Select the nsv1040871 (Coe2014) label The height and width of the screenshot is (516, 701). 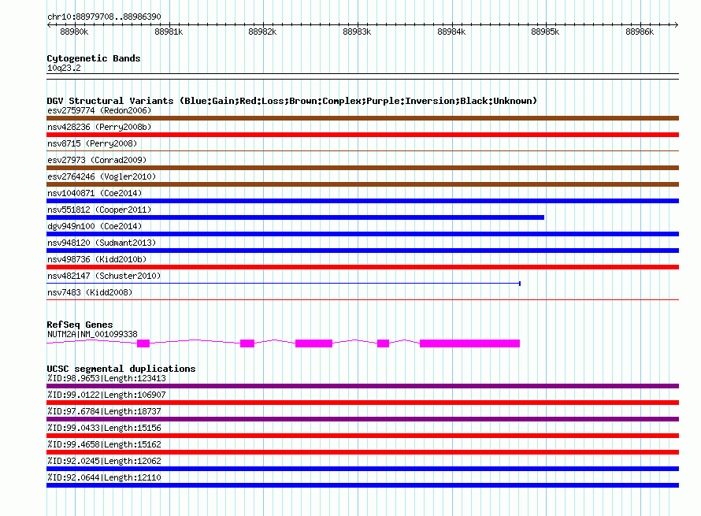[x=95, y=193]
